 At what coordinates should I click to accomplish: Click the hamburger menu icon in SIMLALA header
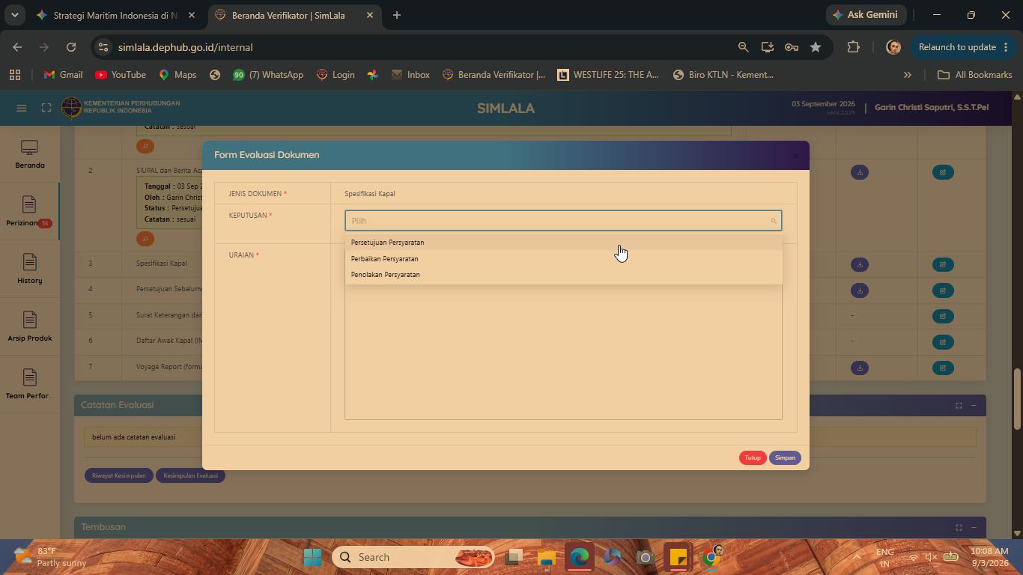tap(22, 108)
